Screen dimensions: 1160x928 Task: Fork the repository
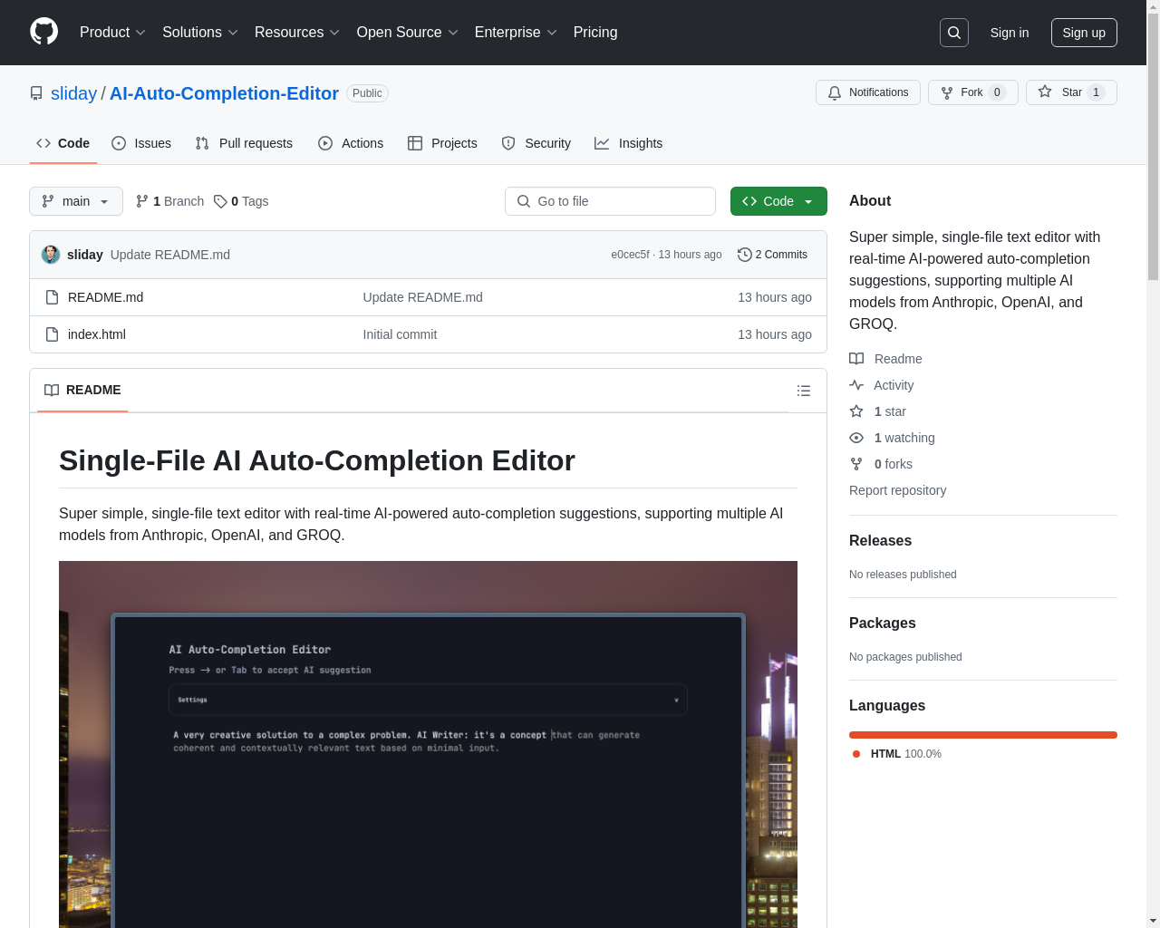pos(973,92)
